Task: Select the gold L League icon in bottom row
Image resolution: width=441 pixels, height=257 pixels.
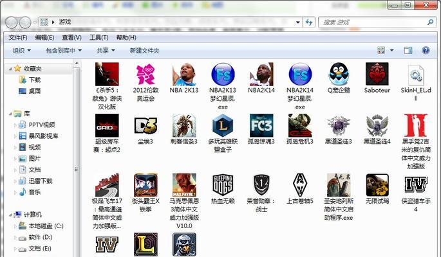Action: 145,244
